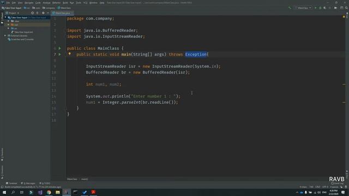The height and width of the screenshot is (196, 349).
Task: Fold the main method at its closing brace
Action: pyautogui.click(x=65, y=108)
